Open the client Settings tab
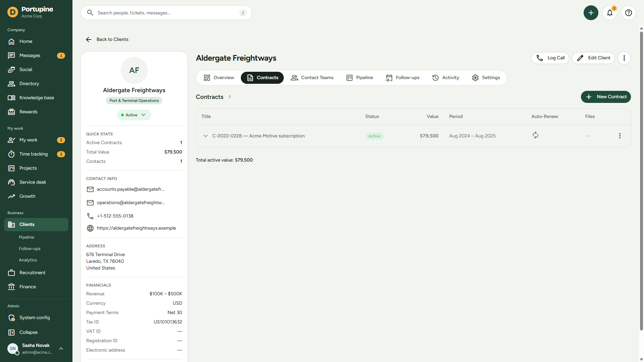This screenshot has height=362, width=644. click(486, 78)
